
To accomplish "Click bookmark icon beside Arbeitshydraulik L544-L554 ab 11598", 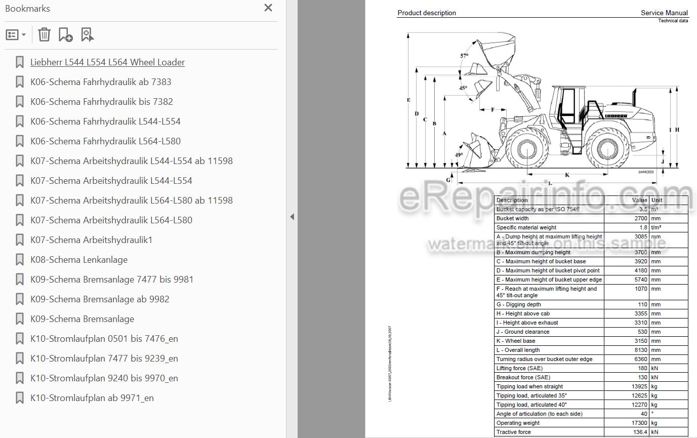I will pyautogui.click(x=20, y=161).
